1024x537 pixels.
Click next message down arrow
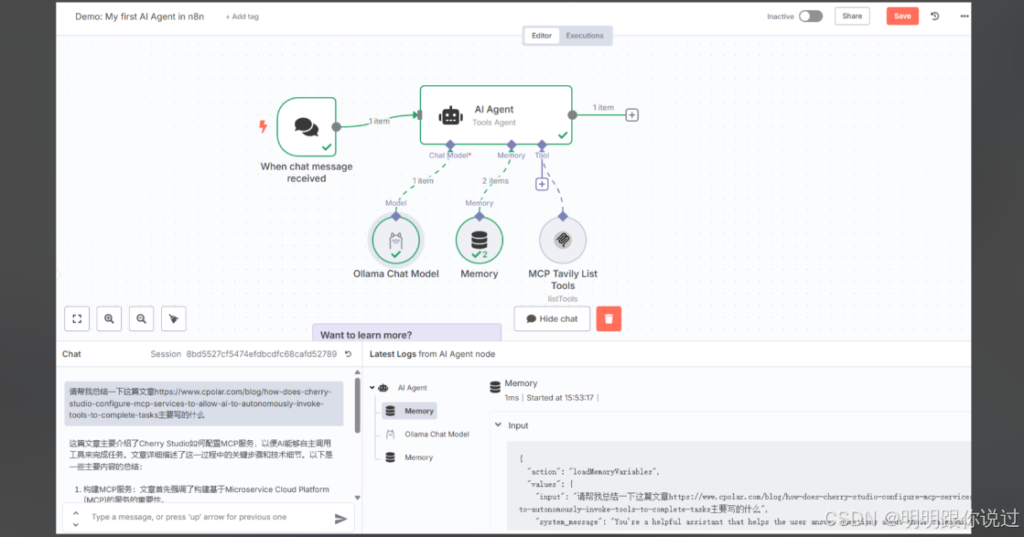pyautogui.click(x=76, y=524)
